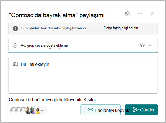This screenshot has width=166, height=123.
Task: Click the person icon in recipient field
Action: click(15, 46)
